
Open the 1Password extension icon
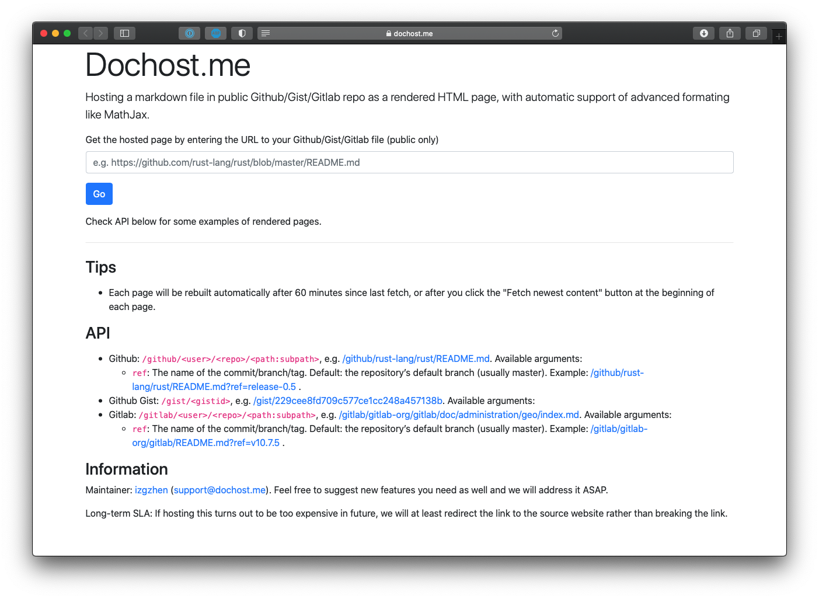click(x=189, y=33)
